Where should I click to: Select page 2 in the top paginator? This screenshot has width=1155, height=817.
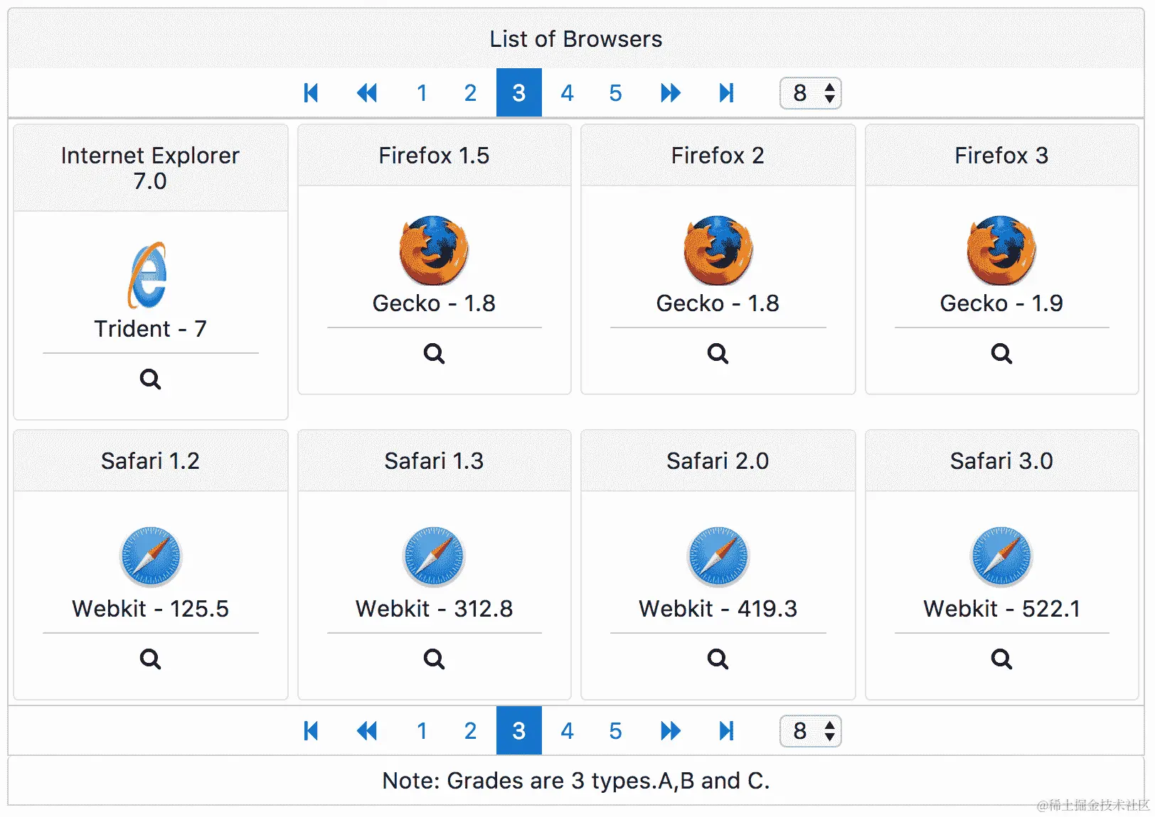click(x=470, y=92)
